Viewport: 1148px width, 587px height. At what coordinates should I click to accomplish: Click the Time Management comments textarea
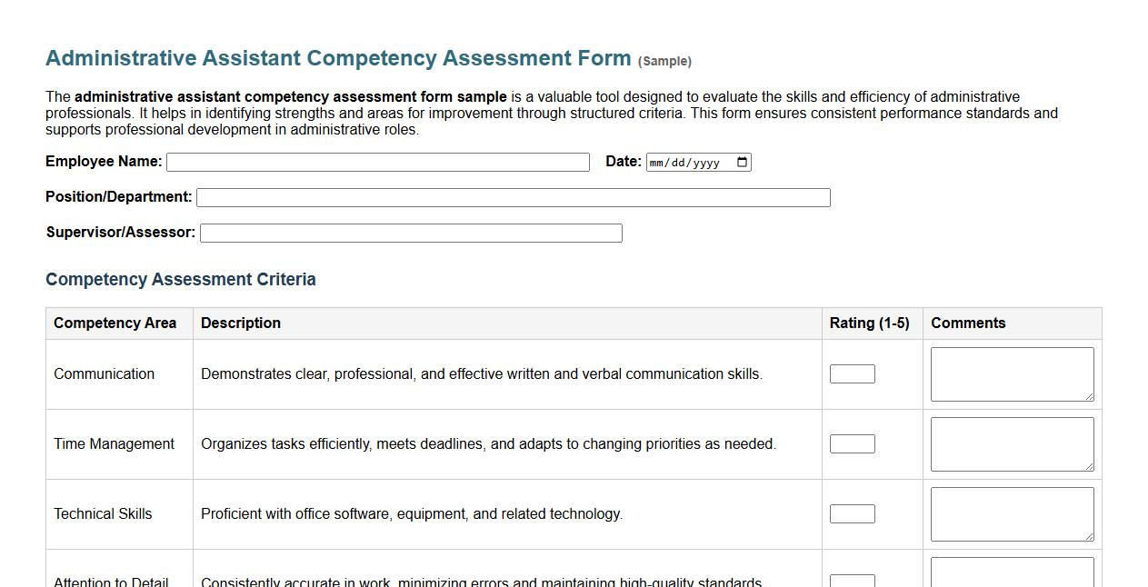coord(1011,443)
